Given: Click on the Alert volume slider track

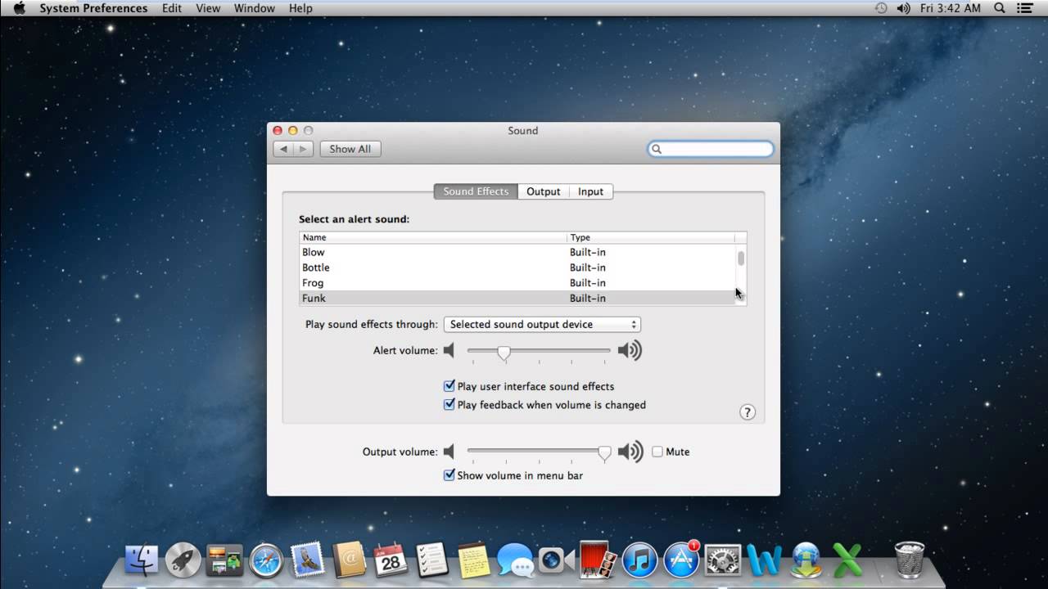Looking at the screenshot, I should click(539, 350).
